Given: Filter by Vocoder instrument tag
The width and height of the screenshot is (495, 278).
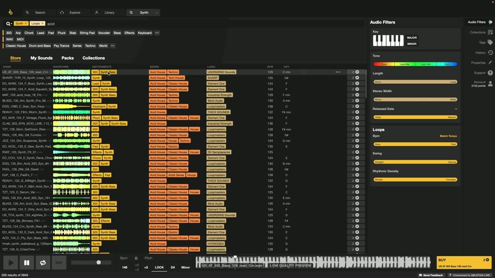Looking at the screenshot, I should coord(104,33).
